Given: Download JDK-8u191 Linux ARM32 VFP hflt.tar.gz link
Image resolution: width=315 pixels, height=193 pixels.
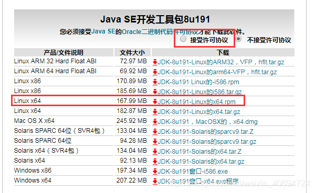Looking at the screenshot, I should 221,62.
